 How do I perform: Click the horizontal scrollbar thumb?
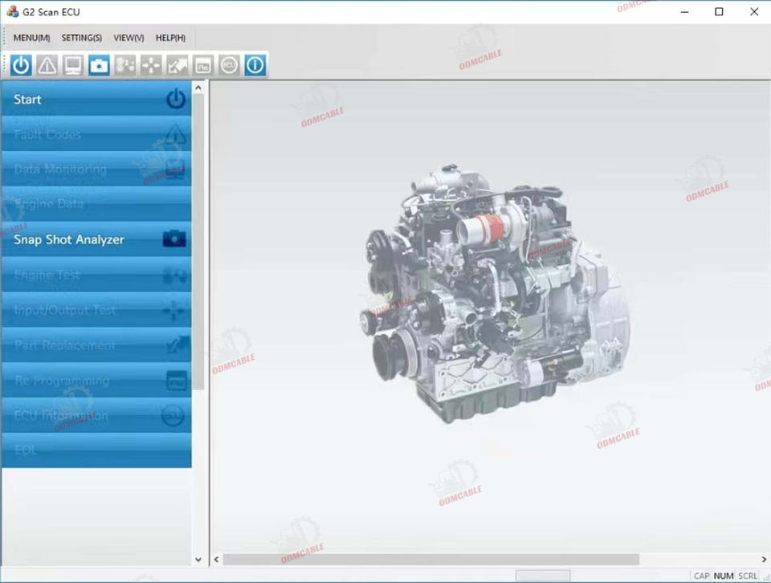[x=431, y=560]
